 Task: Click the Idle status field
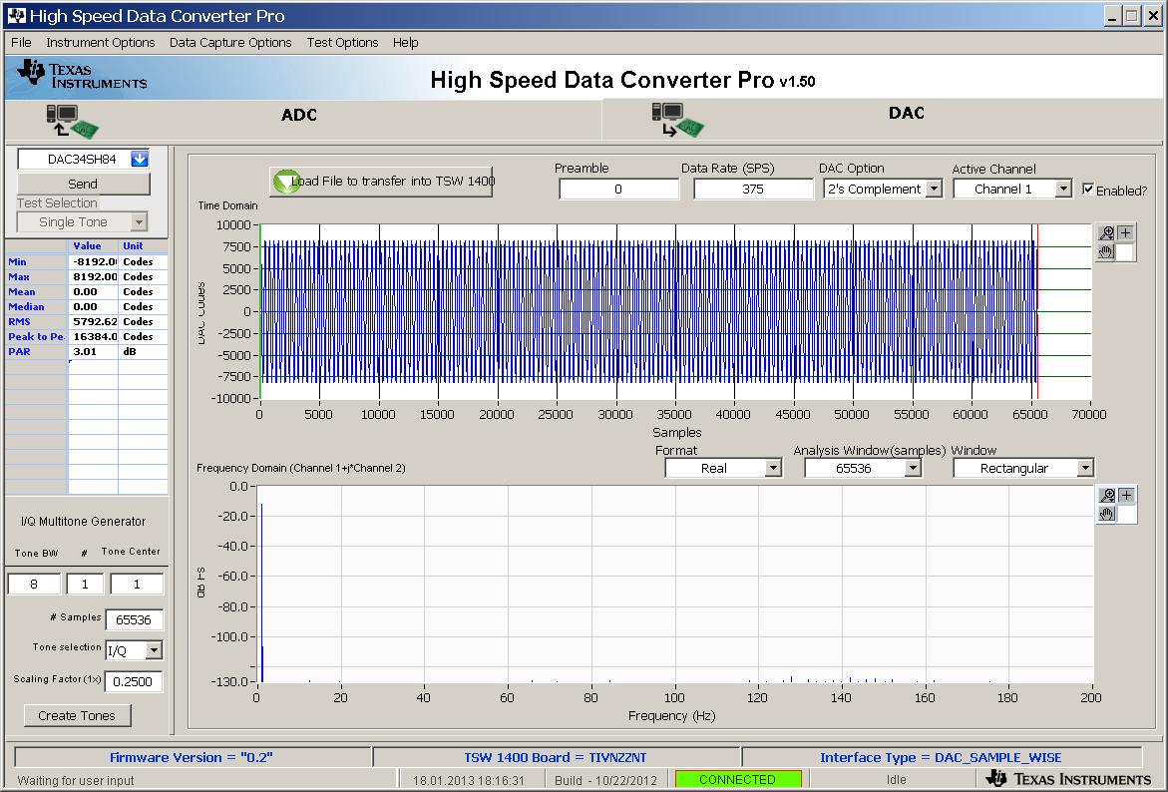(x=896, y=779)
